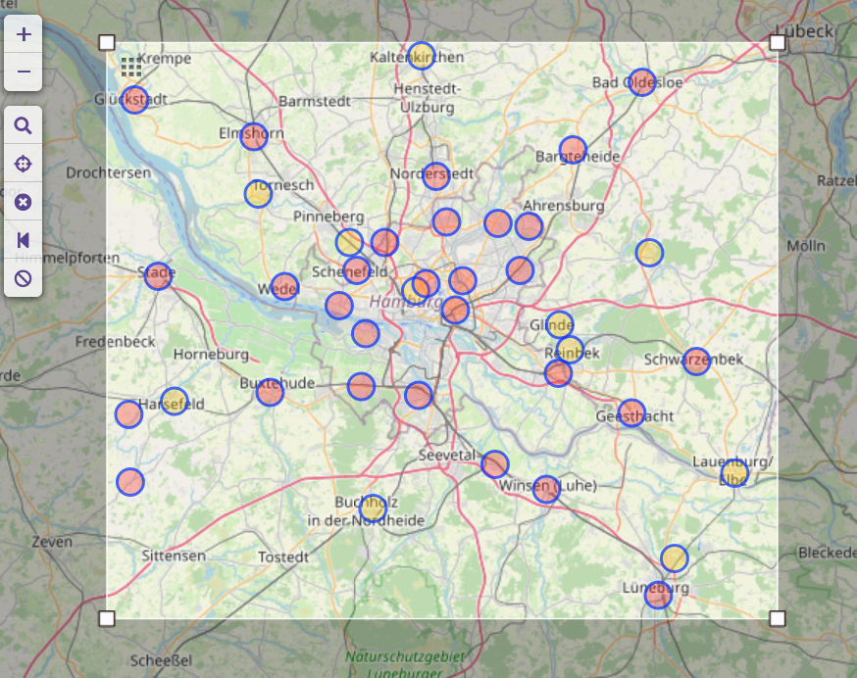Select the yellow marker at Buchholz

[x=373, y=508]
